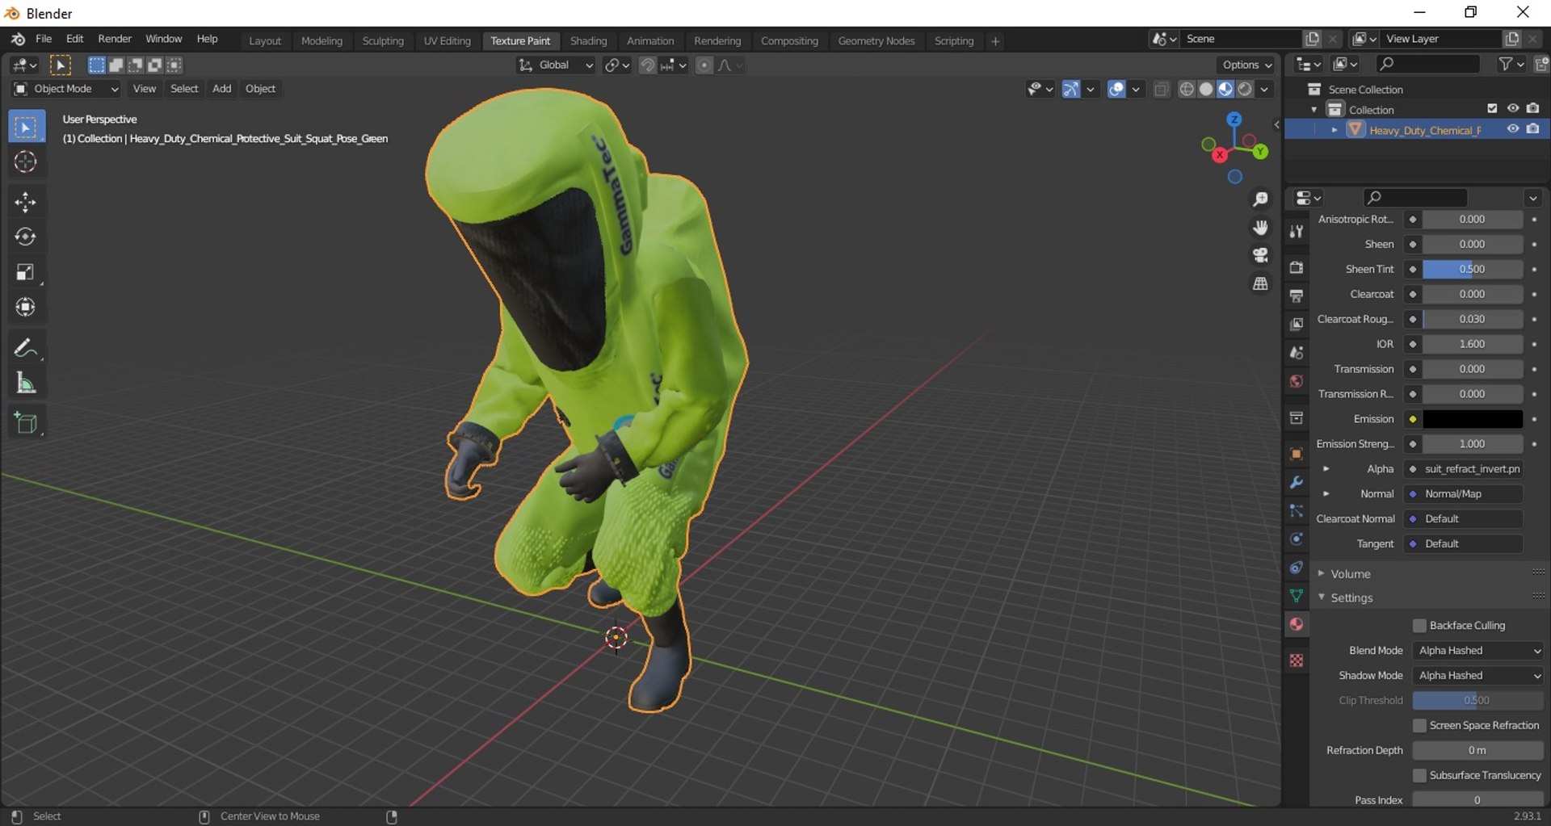This screenshot has height=826, width=1551.
Task: Toggle camera view icon in viewport
Action: click(x=1260, y=256)
